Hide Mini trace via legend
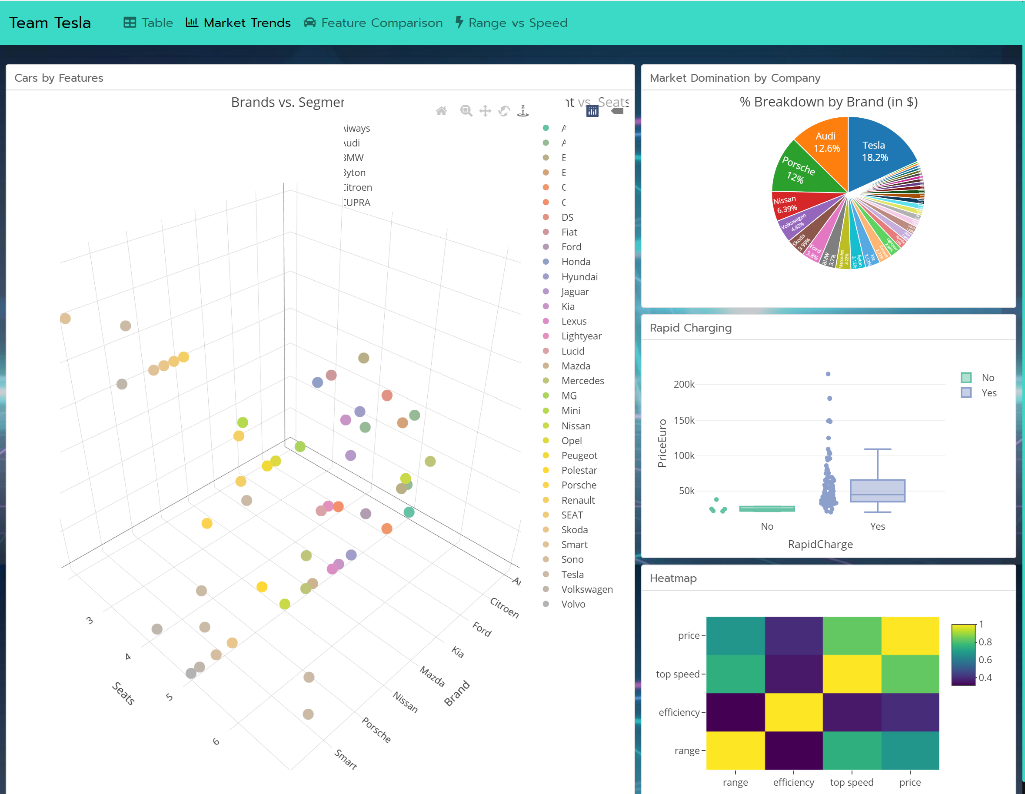 tap(571, 411)
